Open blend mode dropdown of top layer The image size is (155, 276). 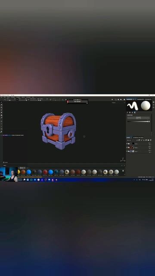pyautogui.click(x=150, y=143)
